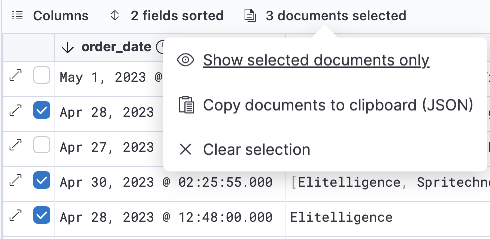Expand the May 1, 2023 document row
Image resolution: width=490 pixels, height=239 pixels.
point(16,76)
